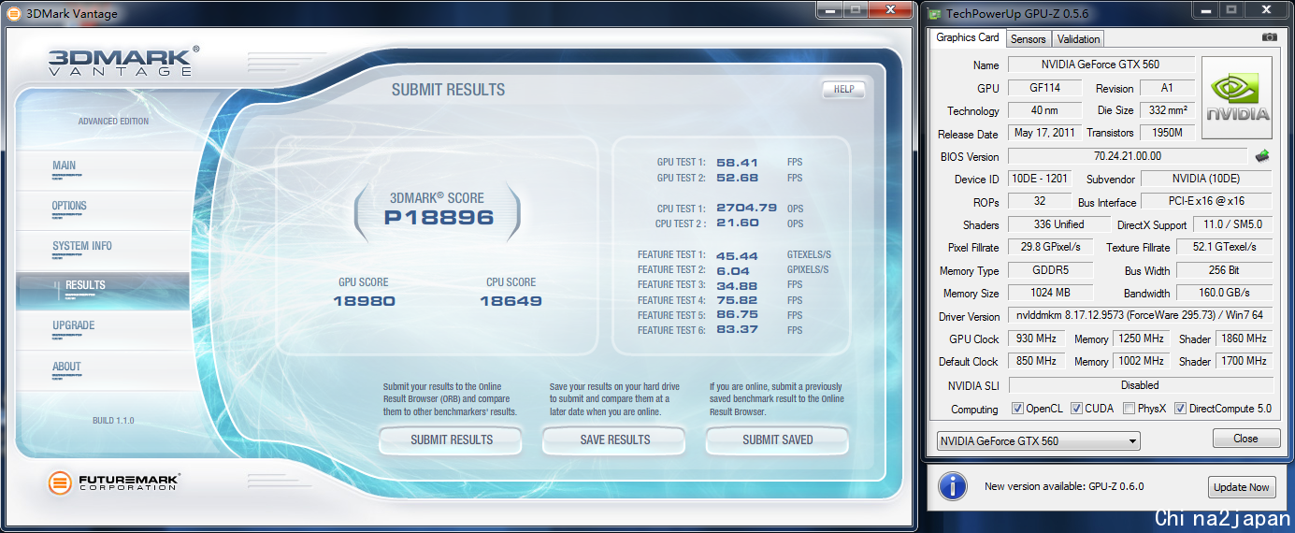Click the Transistors 1950M value
1295x533 pixels.
tap(1166, 134)
